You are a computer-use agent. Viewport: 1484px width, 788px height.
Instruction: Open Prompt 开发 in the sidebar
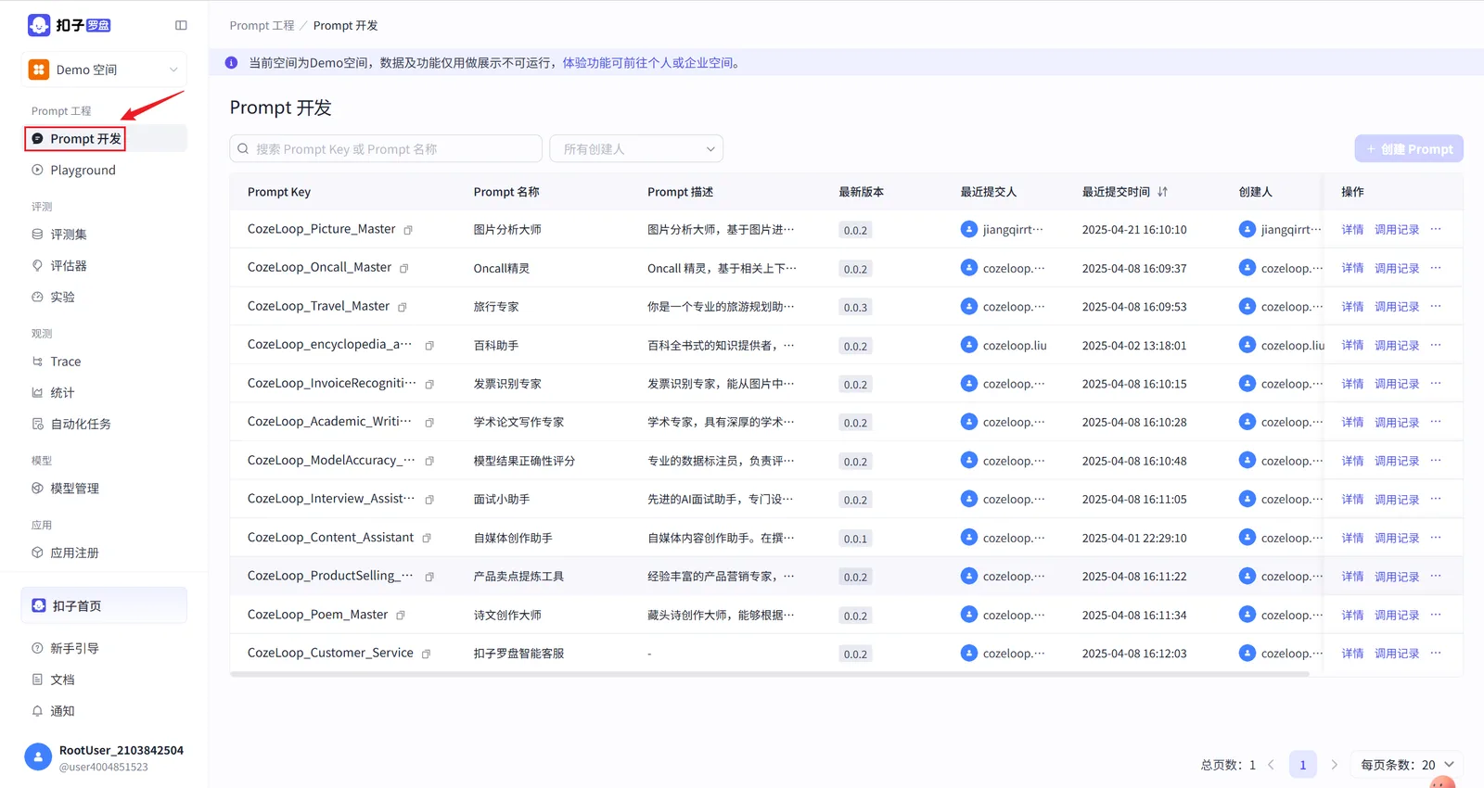[x=104, y=138]
